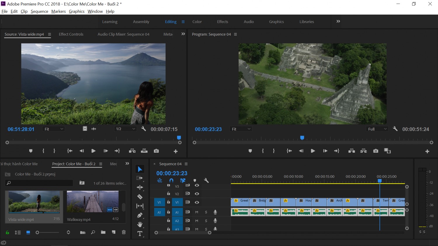Open the Sequence menu

click(39, 11)
